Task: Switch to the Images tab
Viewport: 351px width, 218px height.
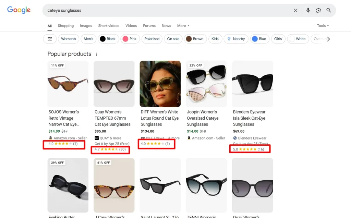Action: (86, 26)
